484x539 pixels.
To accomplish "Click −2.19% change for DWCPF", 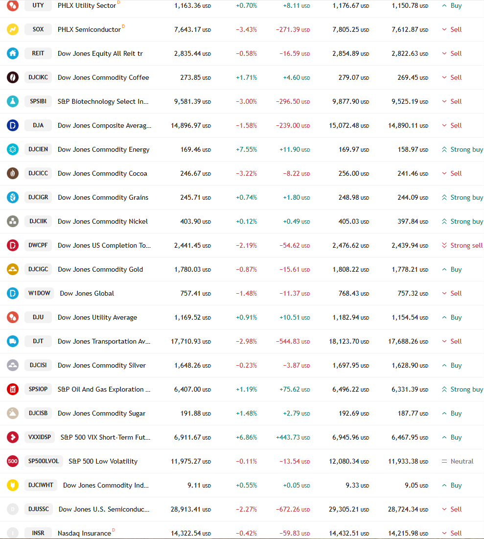I will pyautogui.click(x=247, y=245).
